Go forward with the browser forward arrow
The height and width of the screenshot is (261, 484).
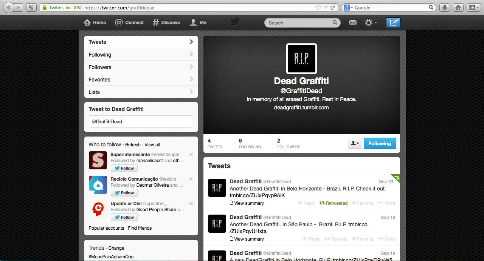(19, 8)
